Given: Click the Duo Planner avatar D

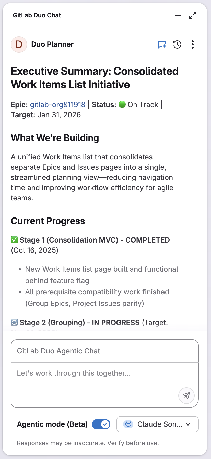Looking at the screenshot, I should pyautogui.click(x=19, y=44).
